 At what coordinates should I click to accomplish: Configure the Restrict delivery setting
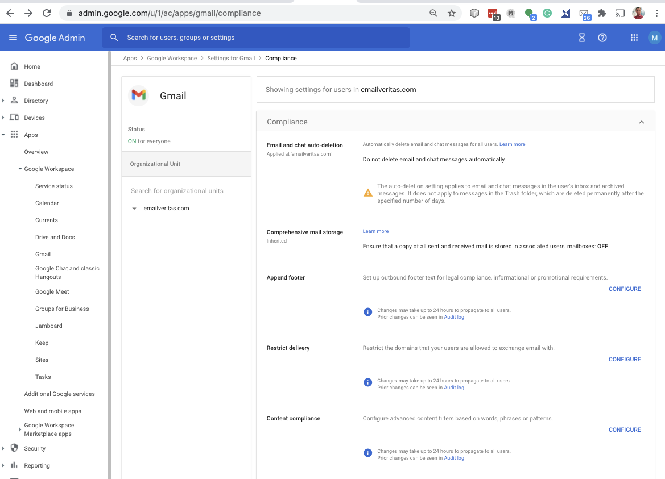pos(625,359)
